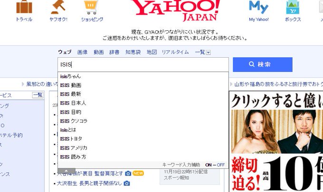Viewport: 323px width, 192px height.
Task: Open the 山形や福島の旅 promotional link
Action: pyautogui.click(x=278, y=84)
